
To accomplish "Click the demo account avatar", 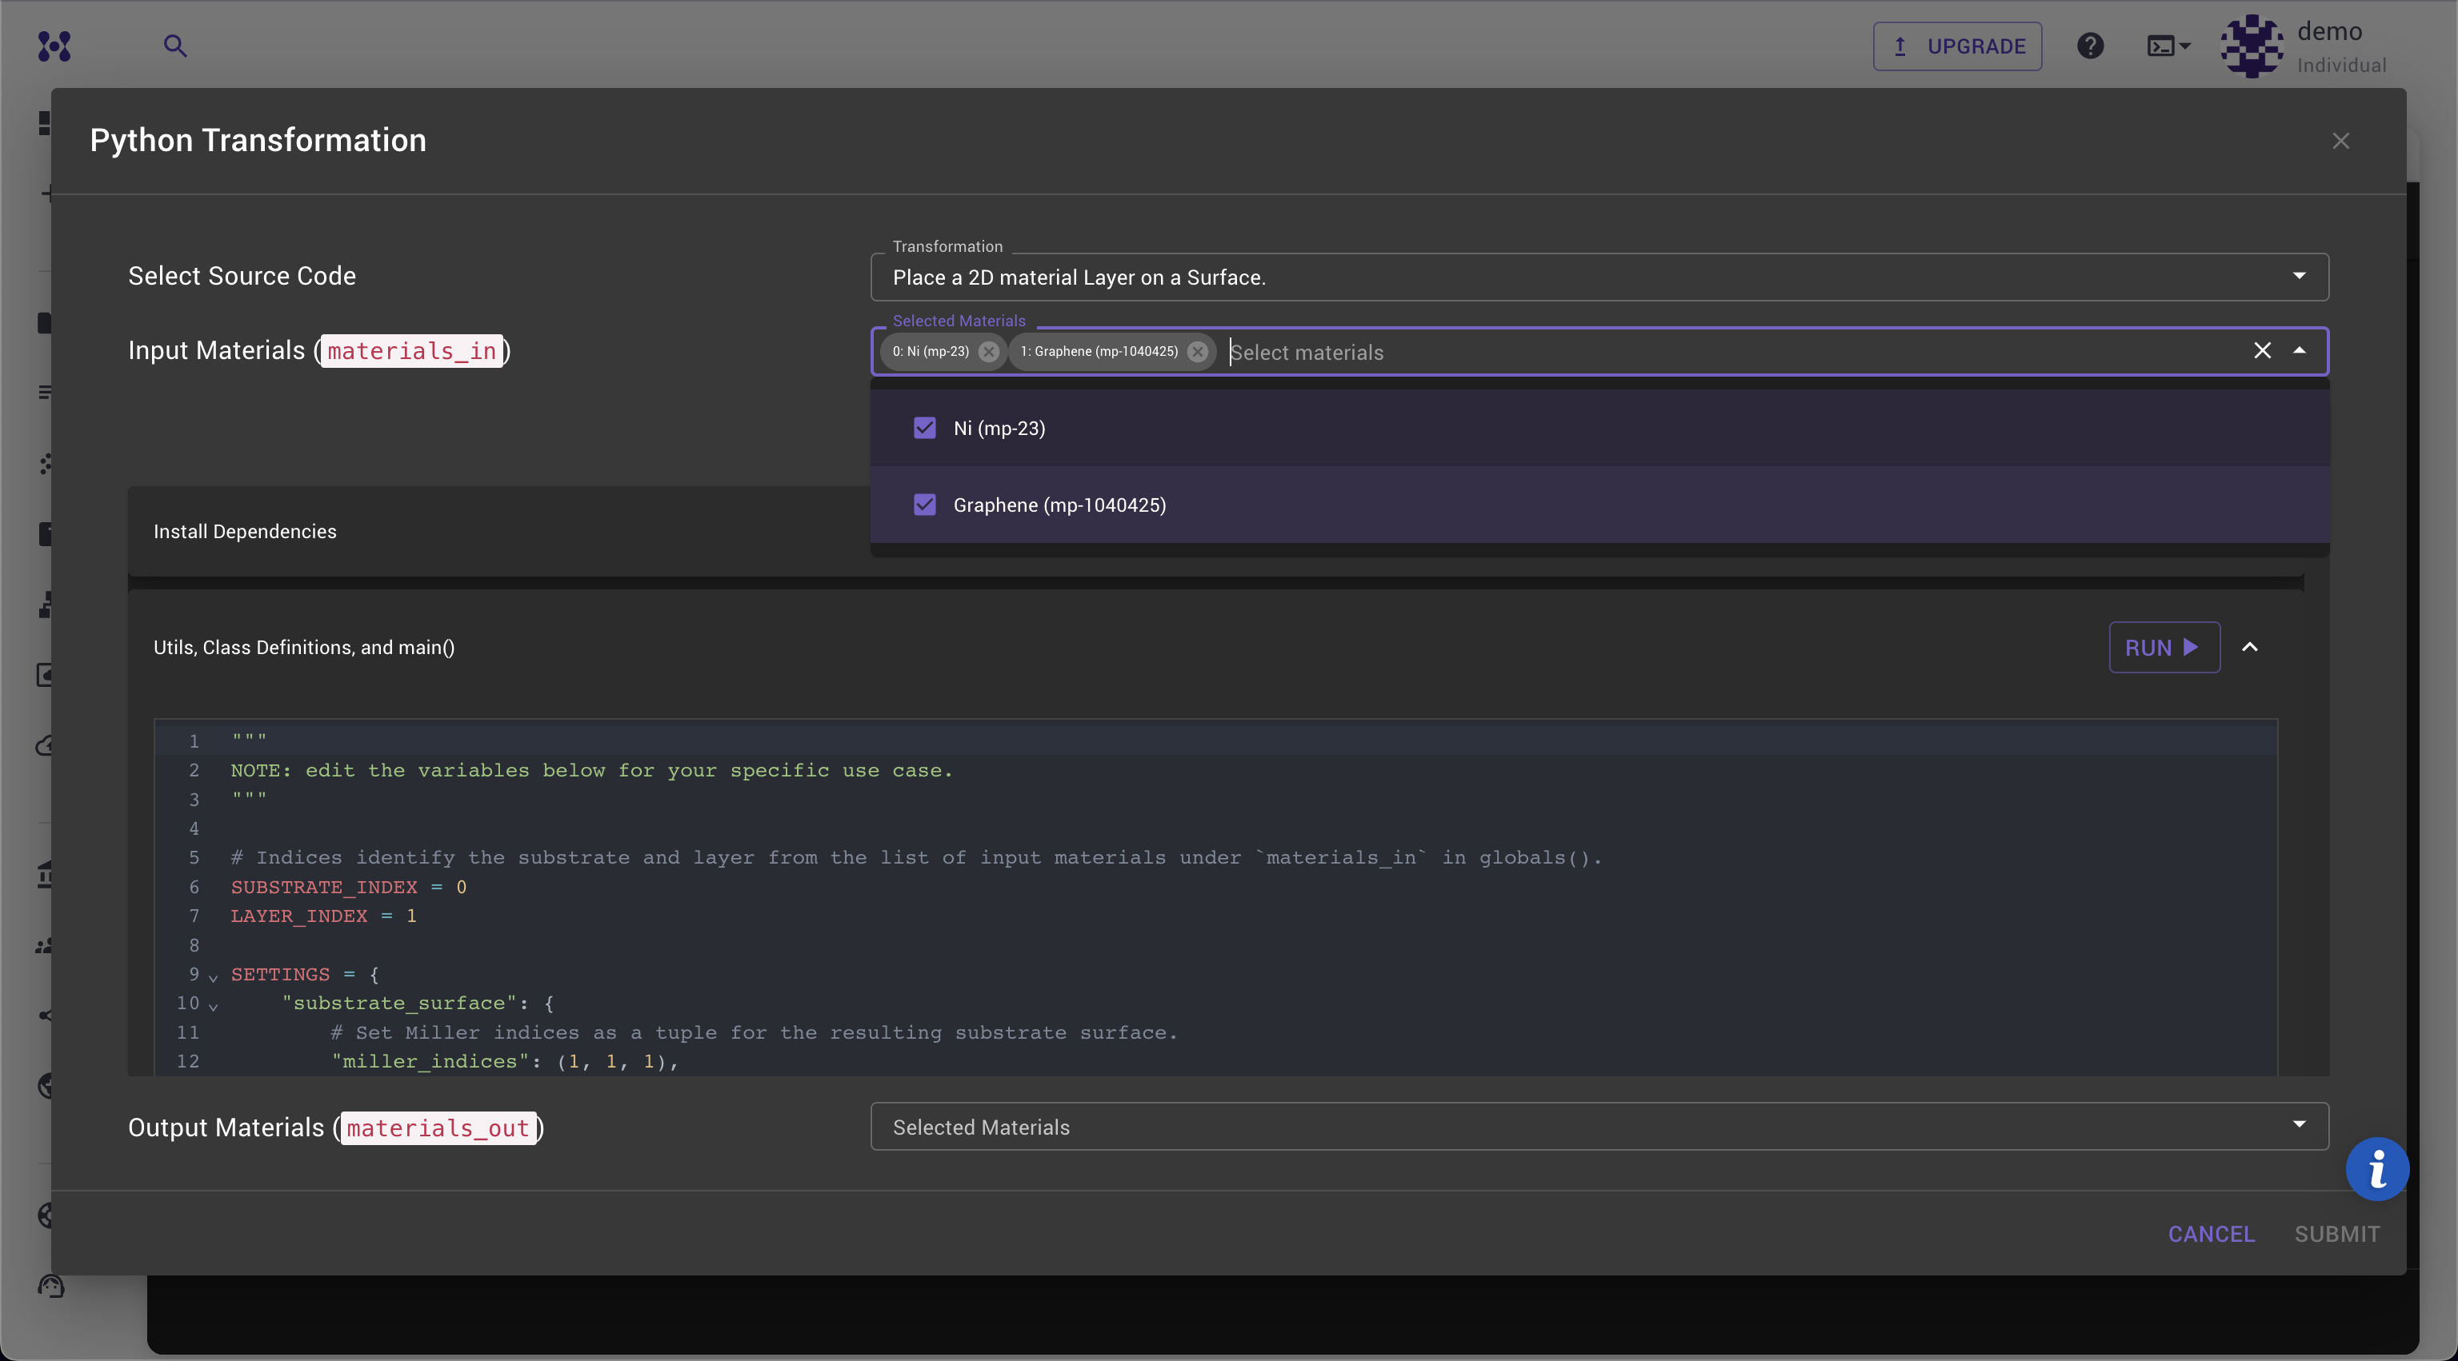I will click(x=2252, y=46).
